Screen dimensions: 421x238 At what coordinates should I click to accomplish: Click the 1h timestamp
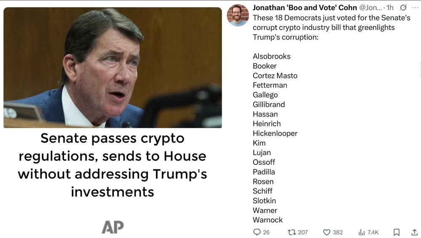click(x=390, y=8)
